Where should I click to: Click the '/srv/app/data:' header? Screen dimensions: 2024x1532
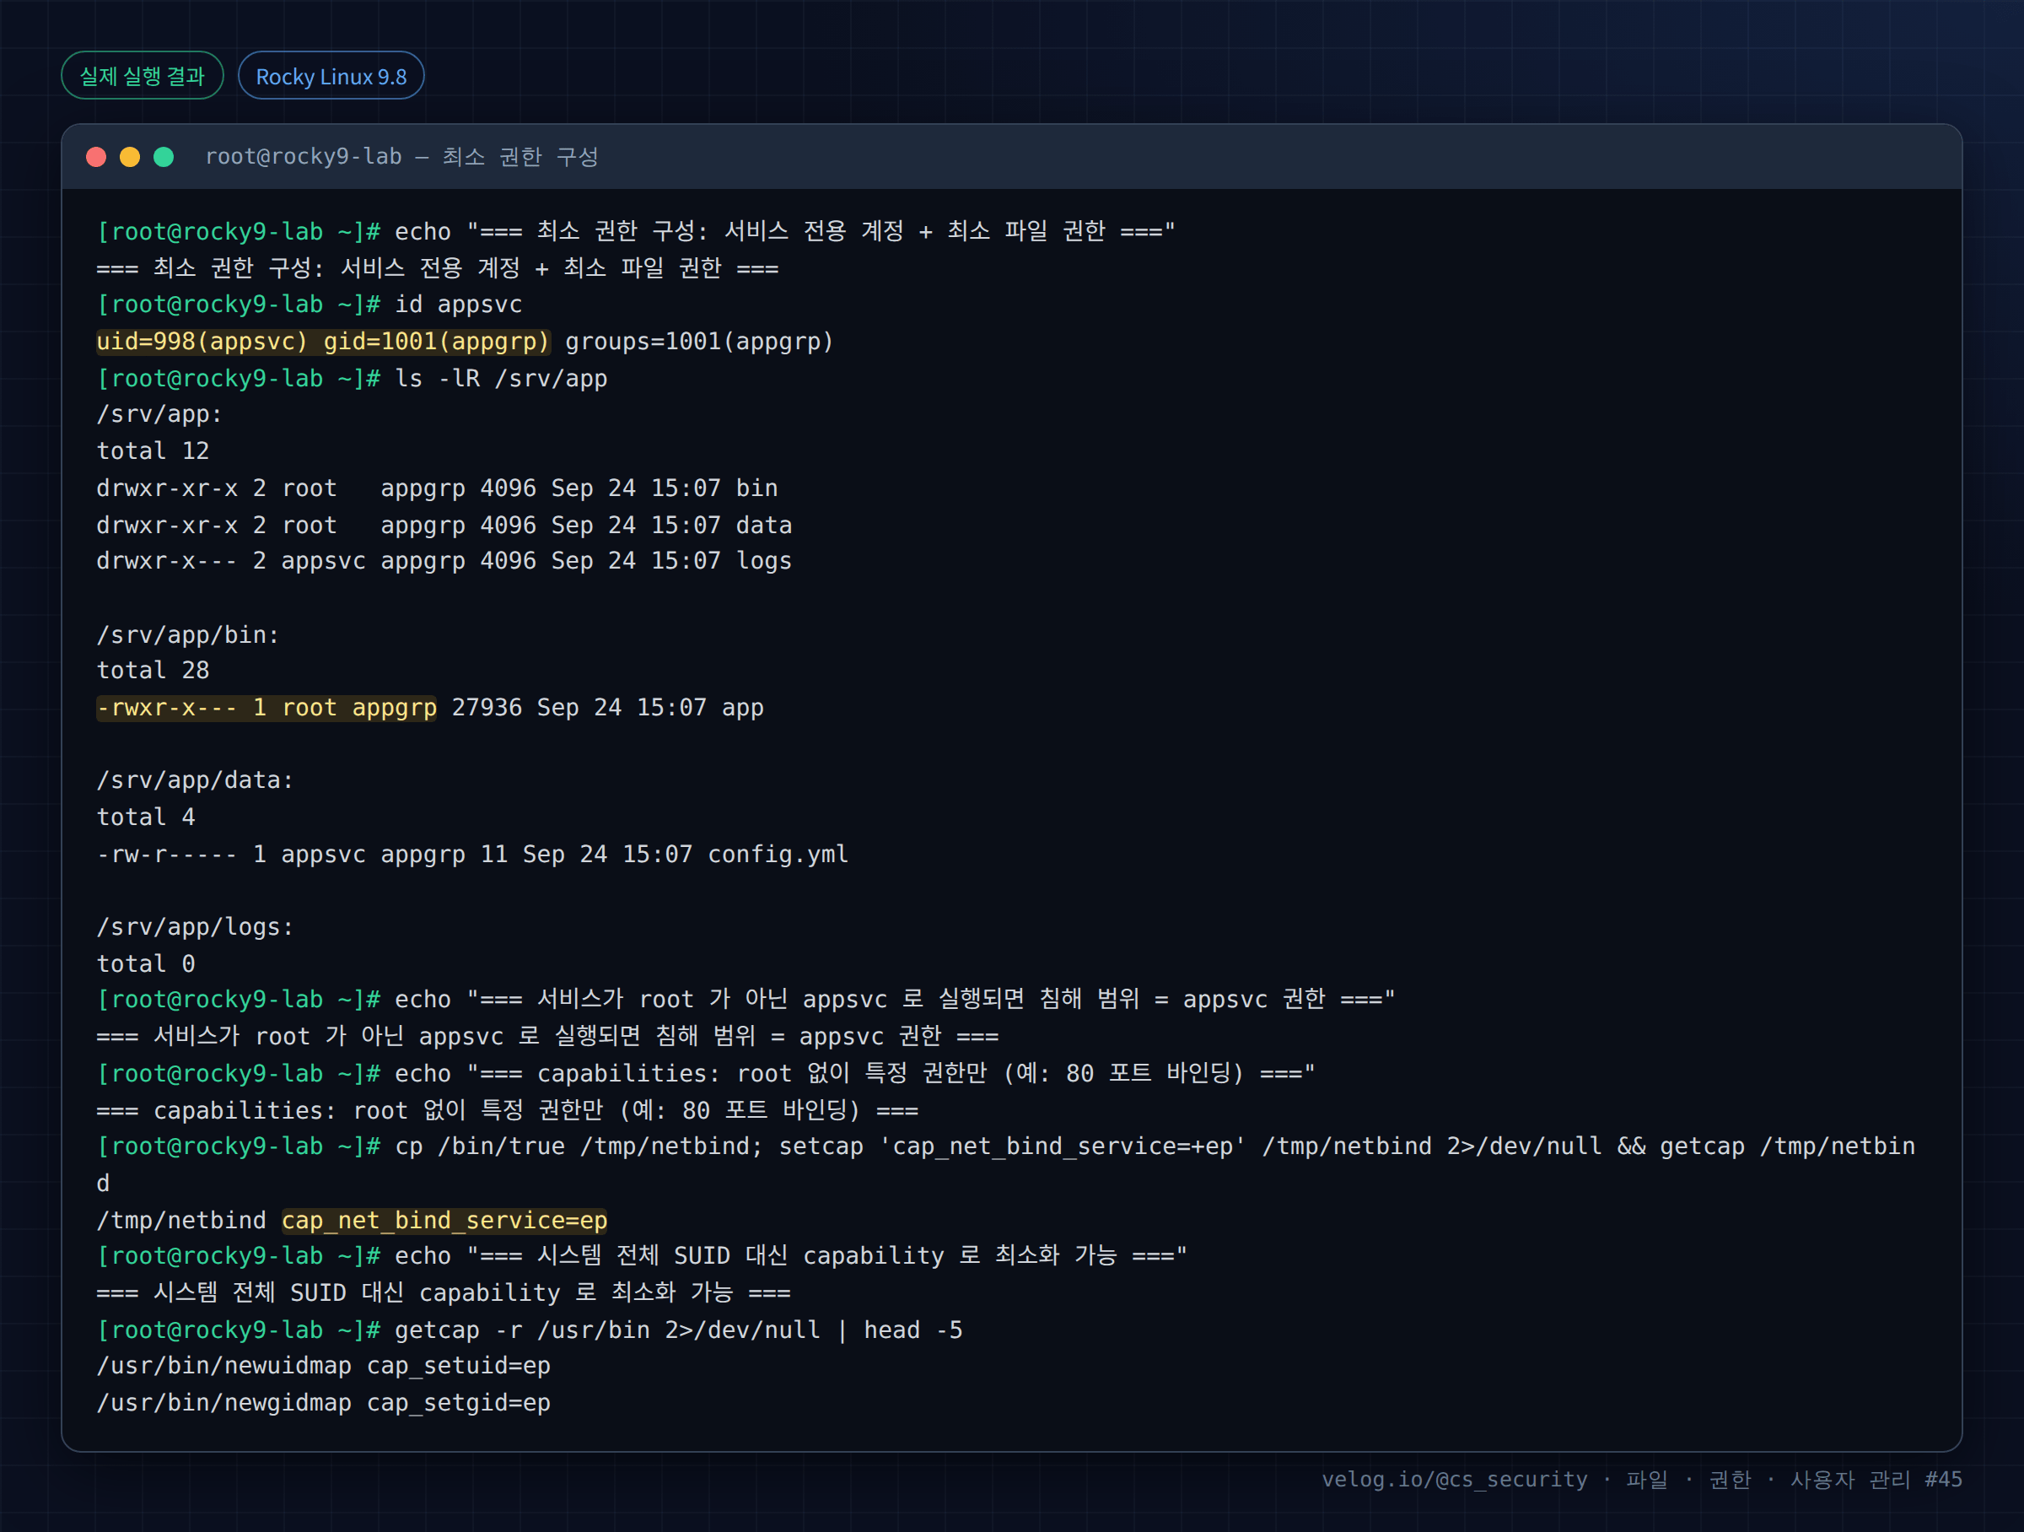click(195, 780)
